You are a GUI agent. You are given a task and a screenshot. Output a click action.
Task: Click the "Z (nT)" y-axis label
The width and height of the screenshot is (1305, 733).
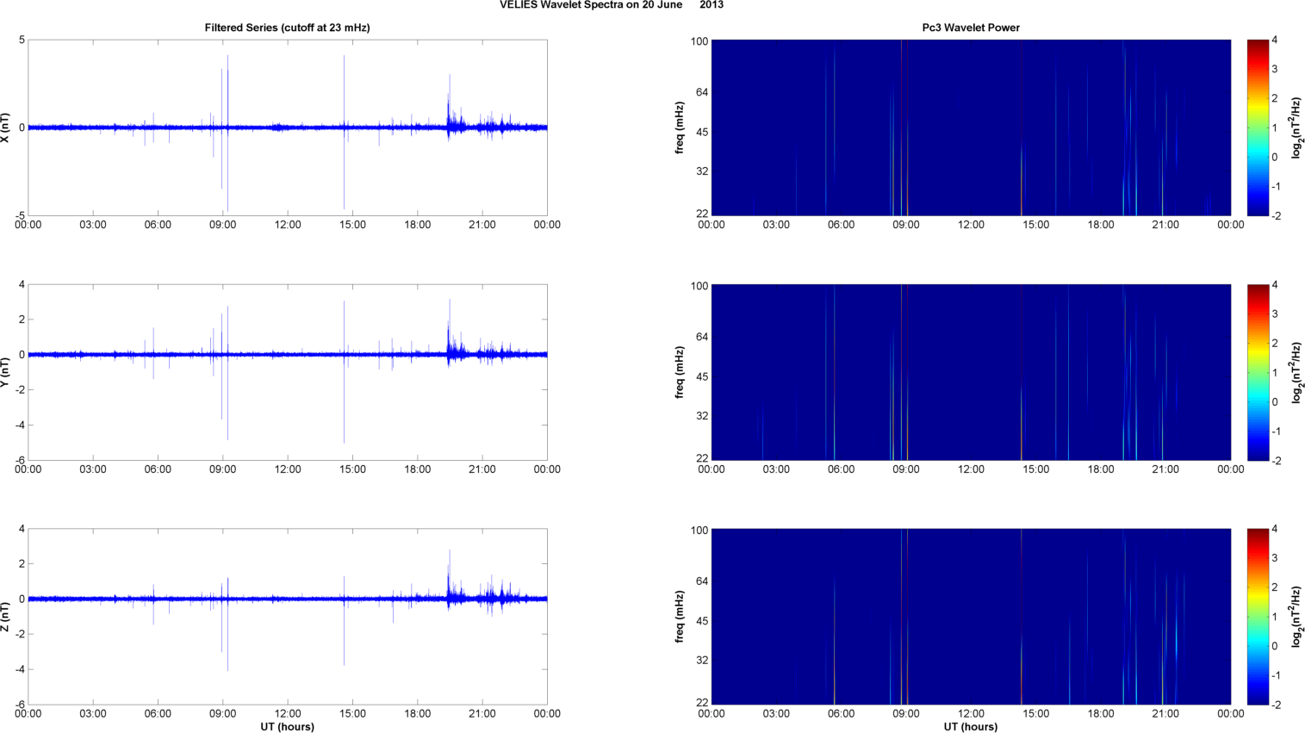point(6,617)
